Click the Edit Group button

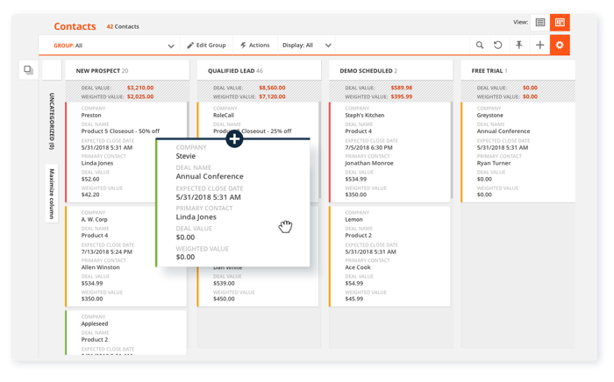206,46
